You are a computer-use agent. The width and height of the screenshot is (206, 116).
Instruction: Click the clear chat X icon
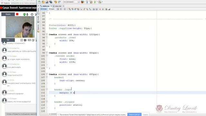pos(22,40)
